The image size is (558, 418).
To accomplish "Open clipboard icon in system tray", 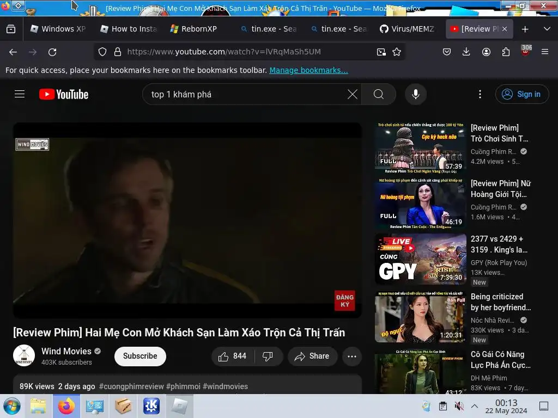I will pos(442,406).
